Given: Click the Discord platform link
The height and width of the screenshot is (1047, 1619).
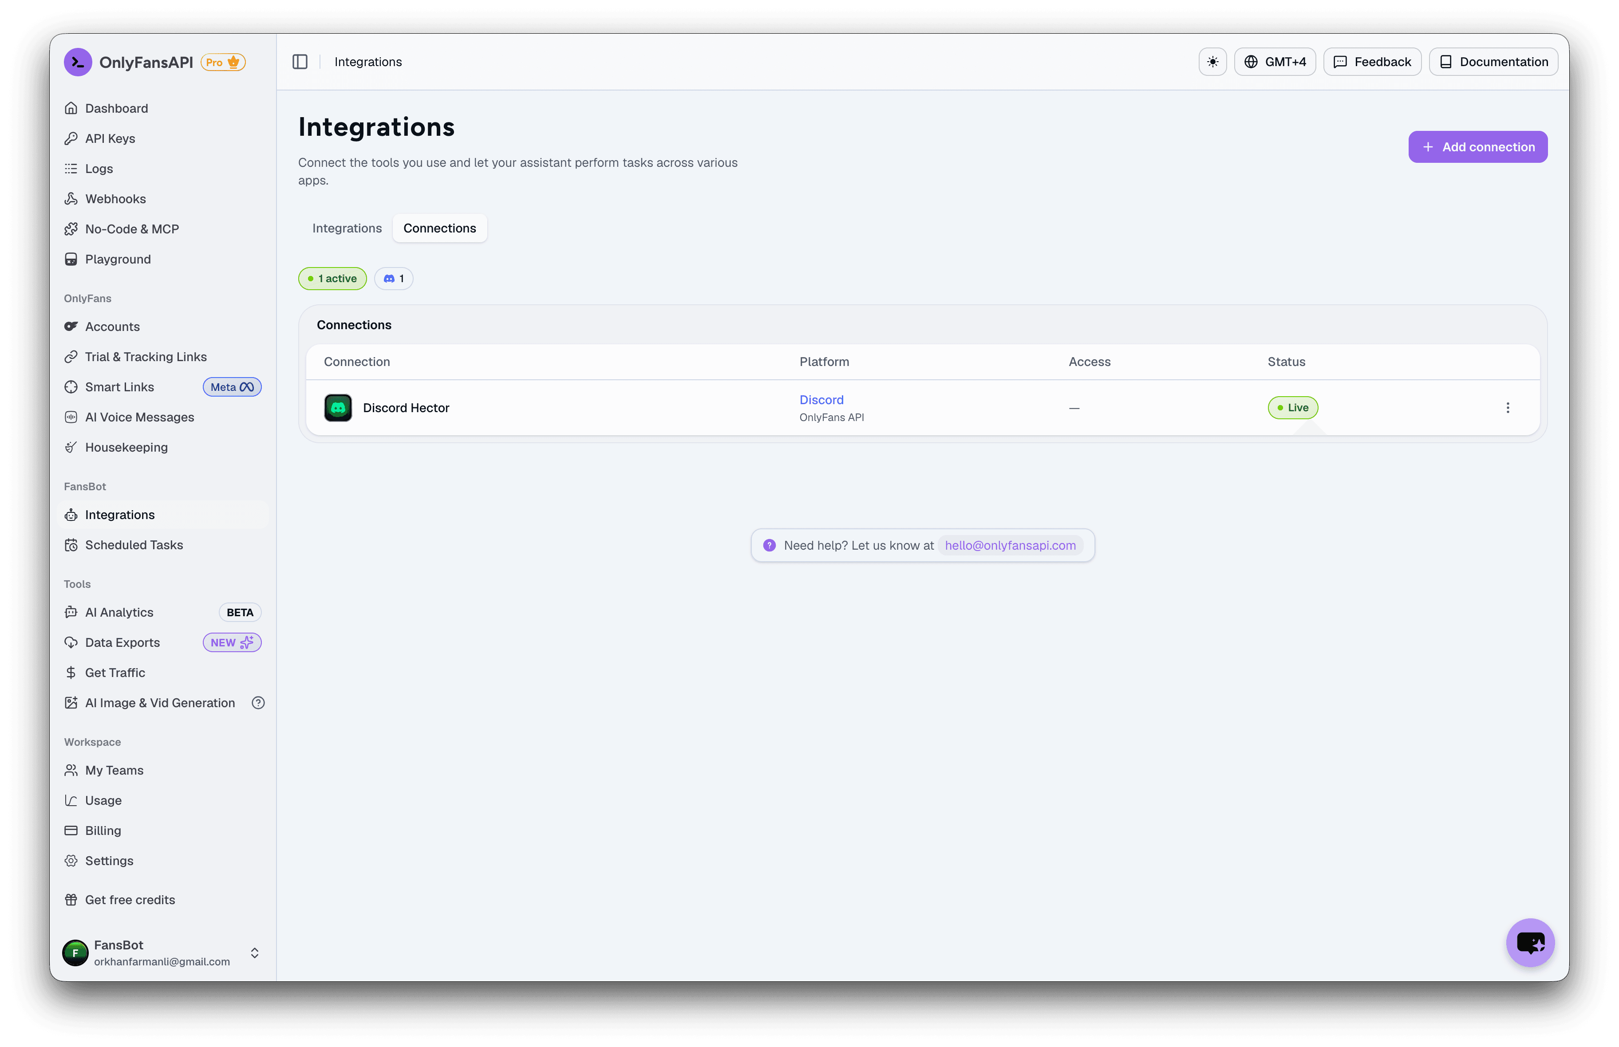Looking at the screenshot, I should point(821,400).
